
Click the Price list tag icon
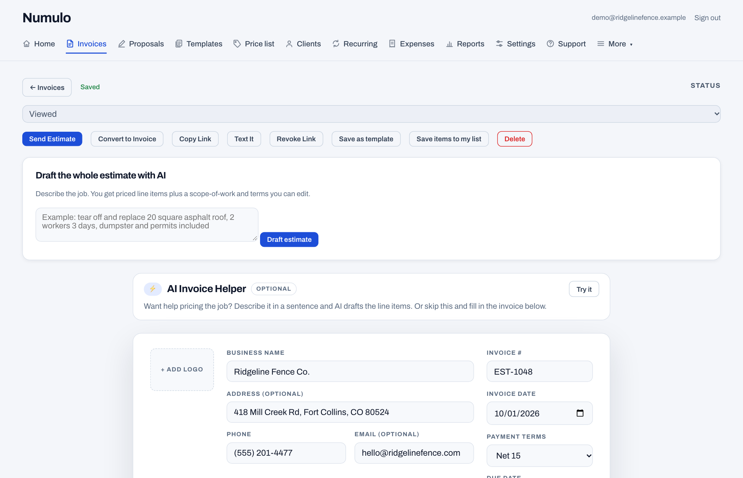pyautogui.click(x=237, y=44)
